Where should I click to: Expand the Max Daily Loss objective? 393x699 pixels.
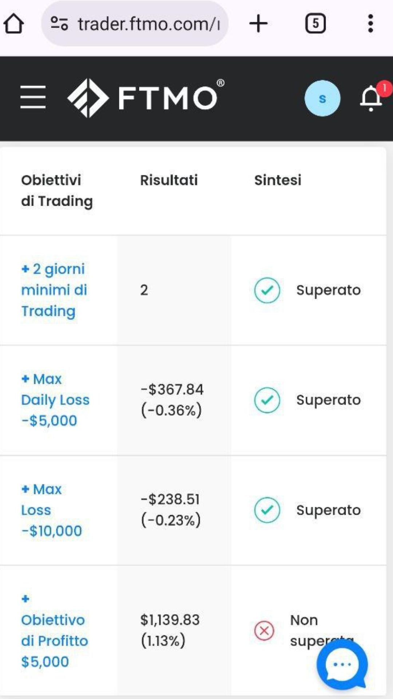tap(55, 400)
